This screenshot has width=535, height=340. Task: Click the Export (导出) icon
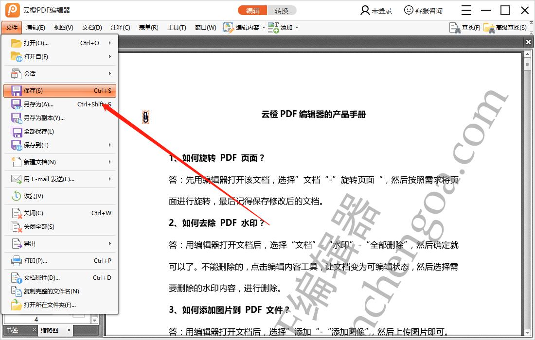click(x=17, y=244)
